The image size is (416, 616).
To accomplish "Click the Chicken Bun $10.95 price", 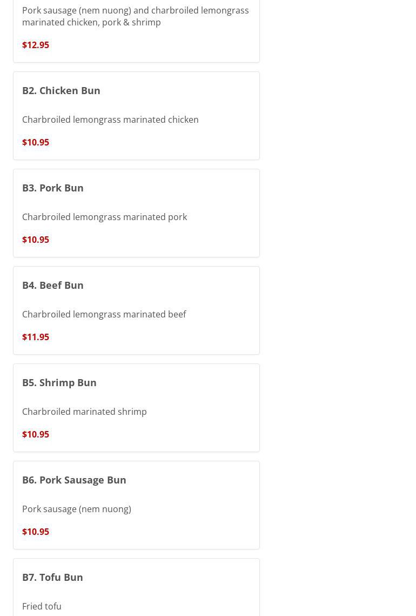I will click(36, 142).
